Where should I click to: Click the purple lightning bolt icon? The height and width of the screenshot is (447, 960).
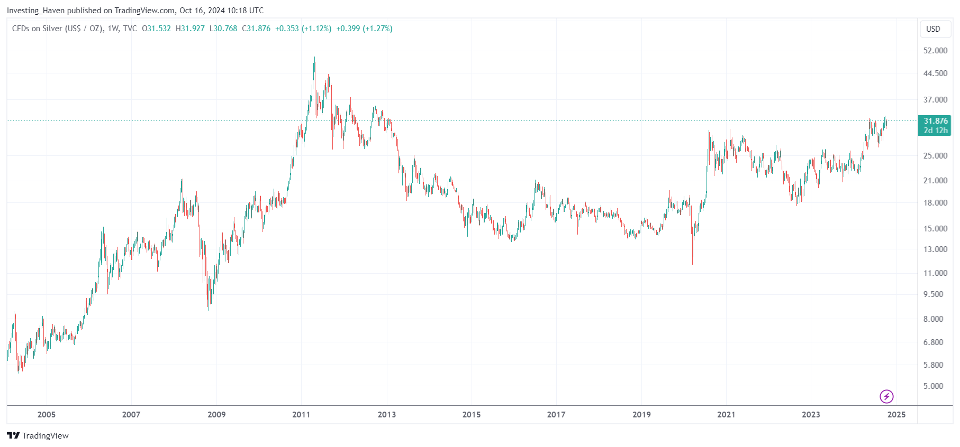(x=886, y=396)
